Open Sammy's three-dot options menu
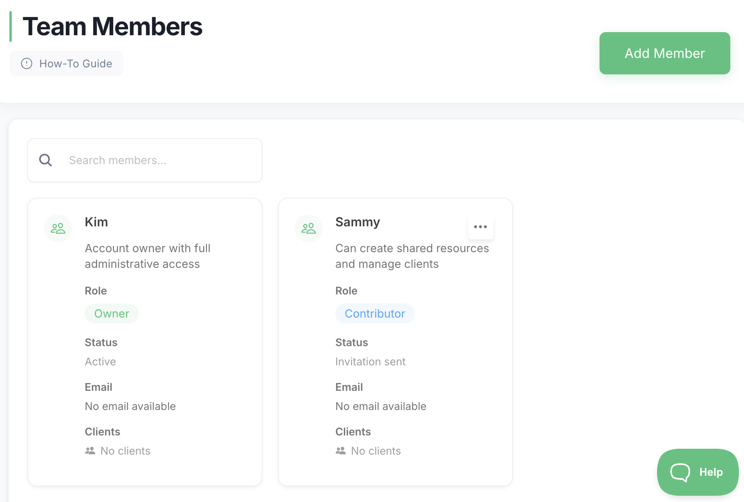 480,227
